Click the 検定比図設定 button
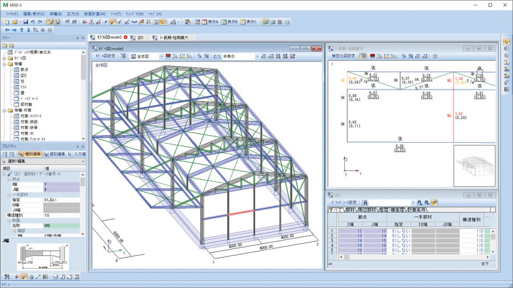 pyautogui.click(x=343, y=56)
